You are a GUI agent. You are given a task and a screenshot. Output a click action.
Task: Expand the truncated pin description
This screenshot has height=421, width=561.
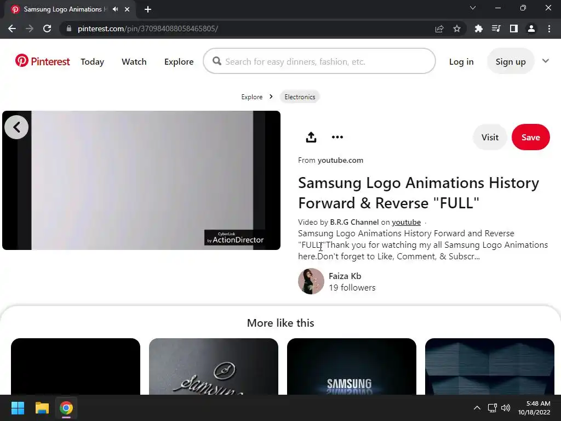tap(423, 245)
